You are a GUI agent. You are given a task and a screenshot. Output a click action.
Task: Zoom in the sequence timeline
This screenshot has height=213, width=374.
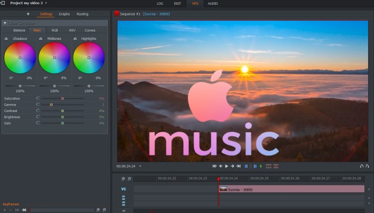[x=124, y=178]
